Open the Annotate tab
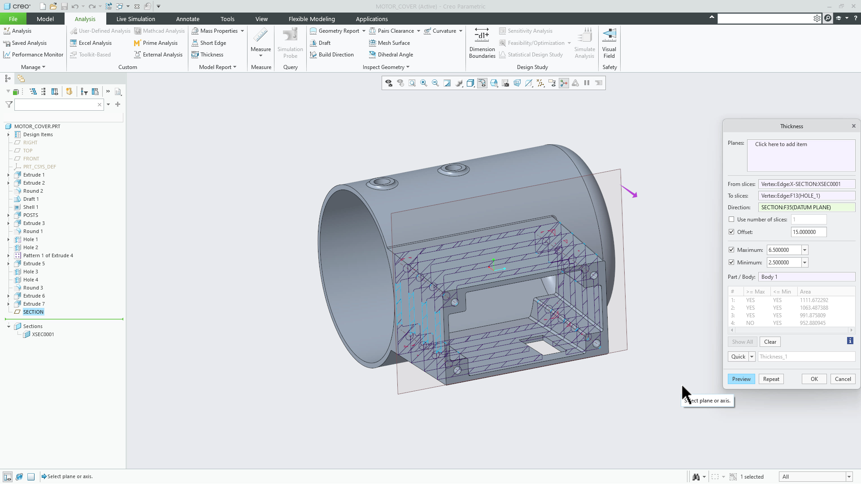The height and width of the screenshot is (484, 861). pyautogui.click(x=188, y=19)
